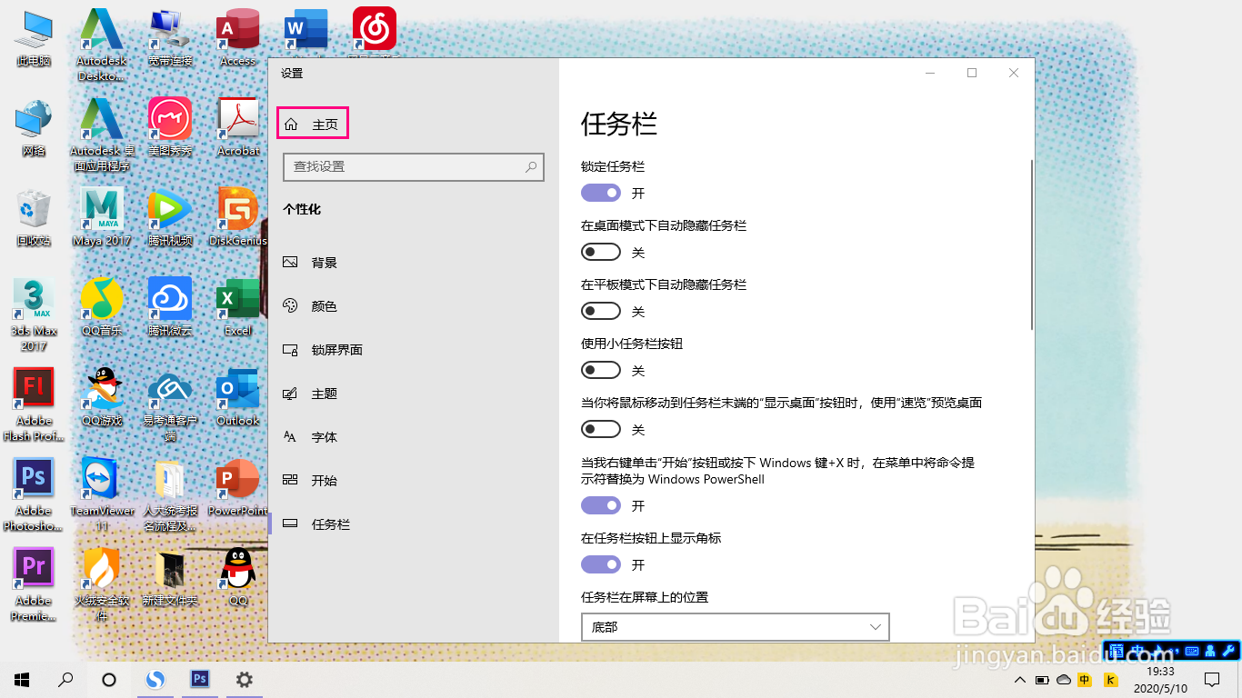Open 背景 (Background) settings in sidebar

323,263
